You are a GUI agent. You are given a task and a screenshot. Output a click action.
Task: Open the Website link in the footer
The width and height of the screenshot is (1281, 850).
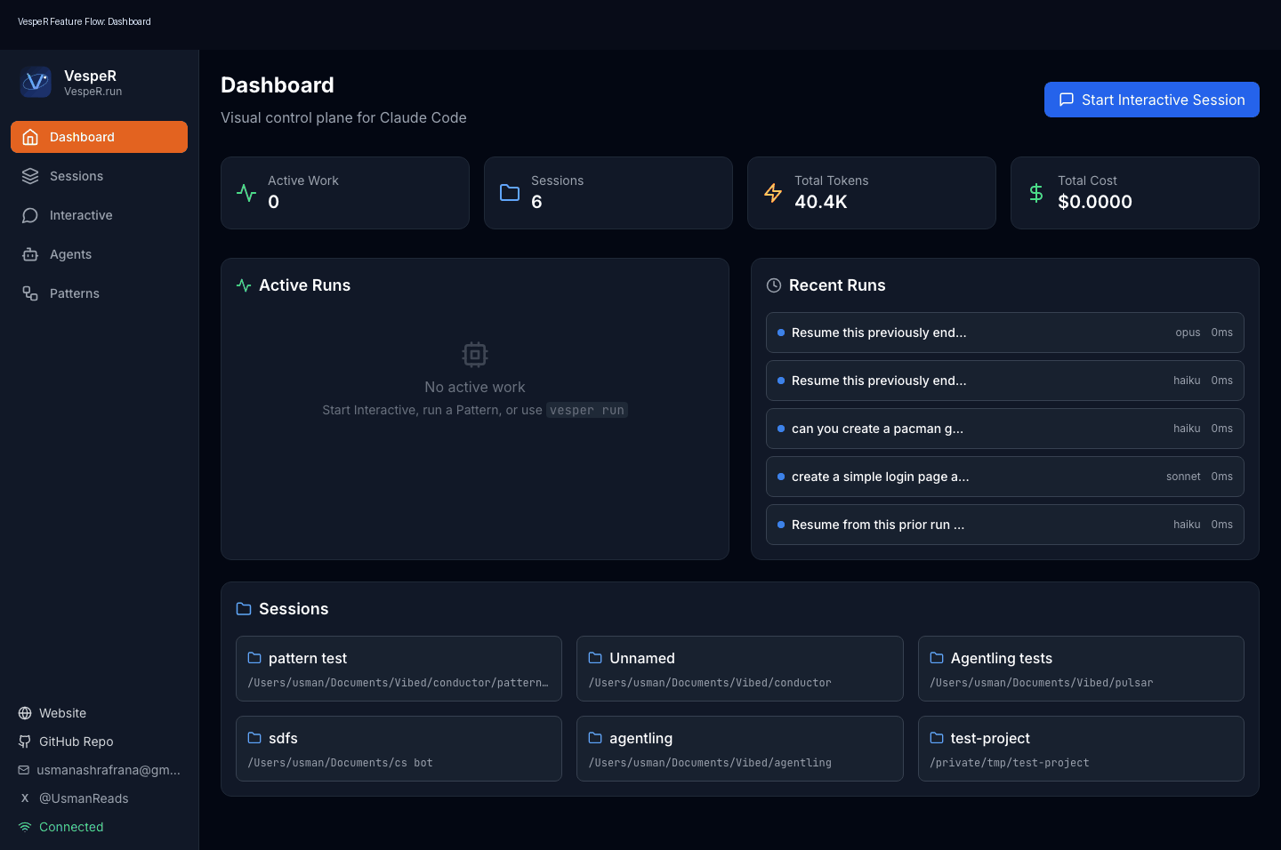pyautogui.click(x=62, y=713)
